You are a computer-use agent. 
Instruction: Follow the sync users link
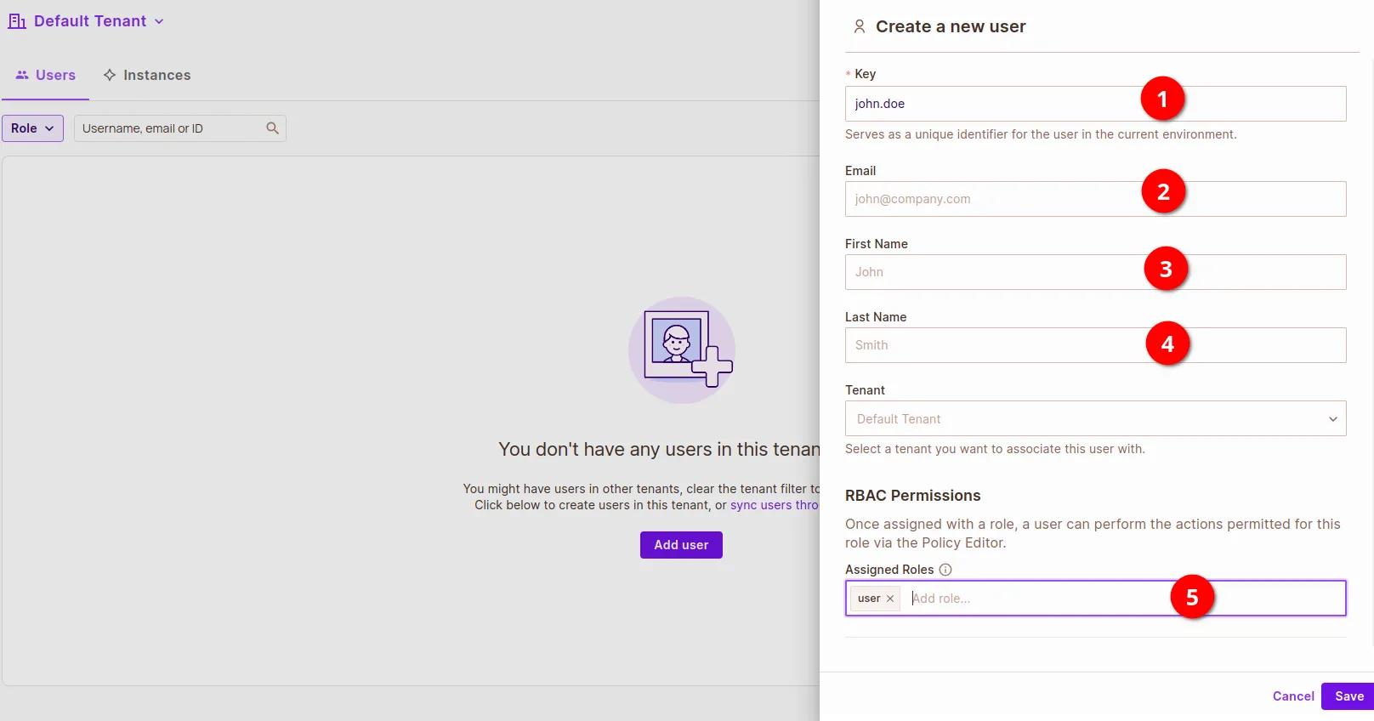pyautogui.click(x=773, y=505)
